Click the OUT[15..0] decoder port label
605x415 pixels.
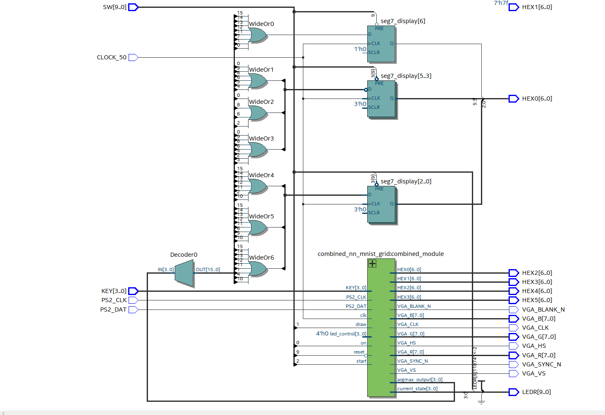[208, 270]
